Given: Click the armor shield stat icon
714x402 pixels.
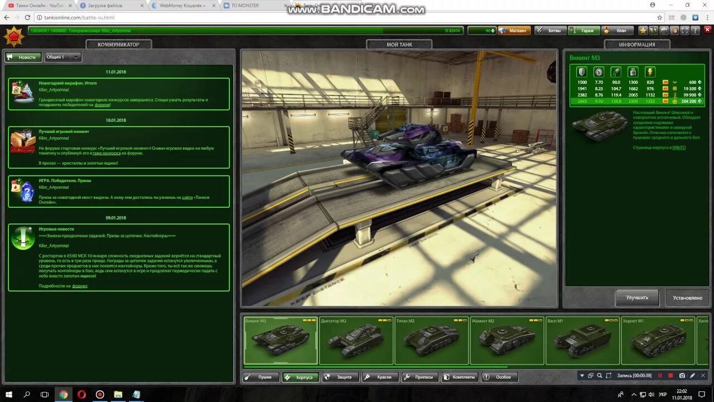Looking at the screenshot, I should (581, 72).
